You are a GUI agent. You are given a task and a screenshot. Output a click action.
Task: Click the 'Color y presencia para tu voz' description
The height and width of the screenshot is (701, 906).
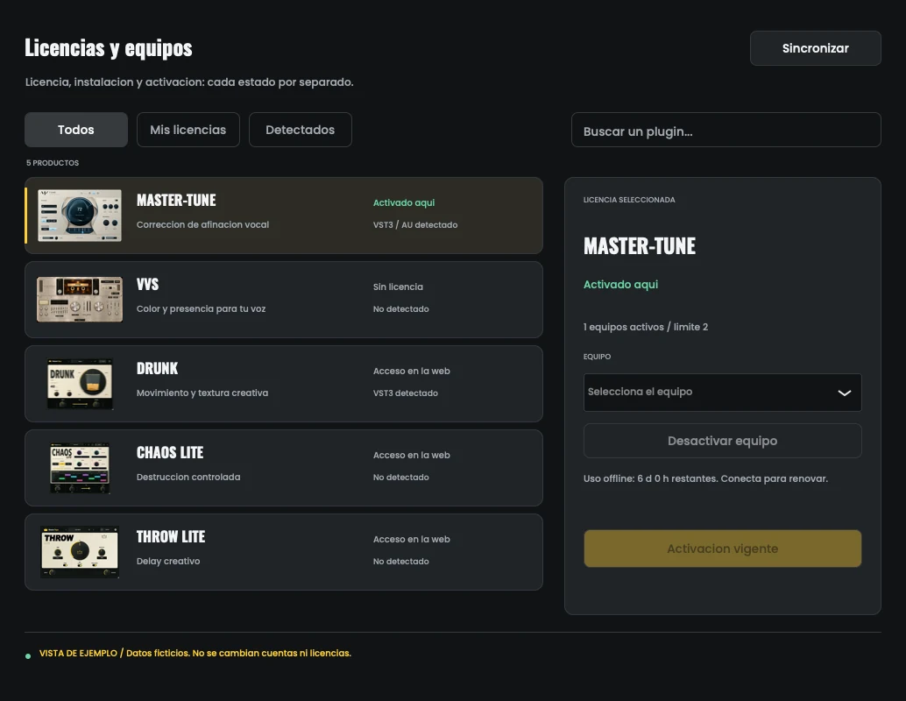pos(201,308)
